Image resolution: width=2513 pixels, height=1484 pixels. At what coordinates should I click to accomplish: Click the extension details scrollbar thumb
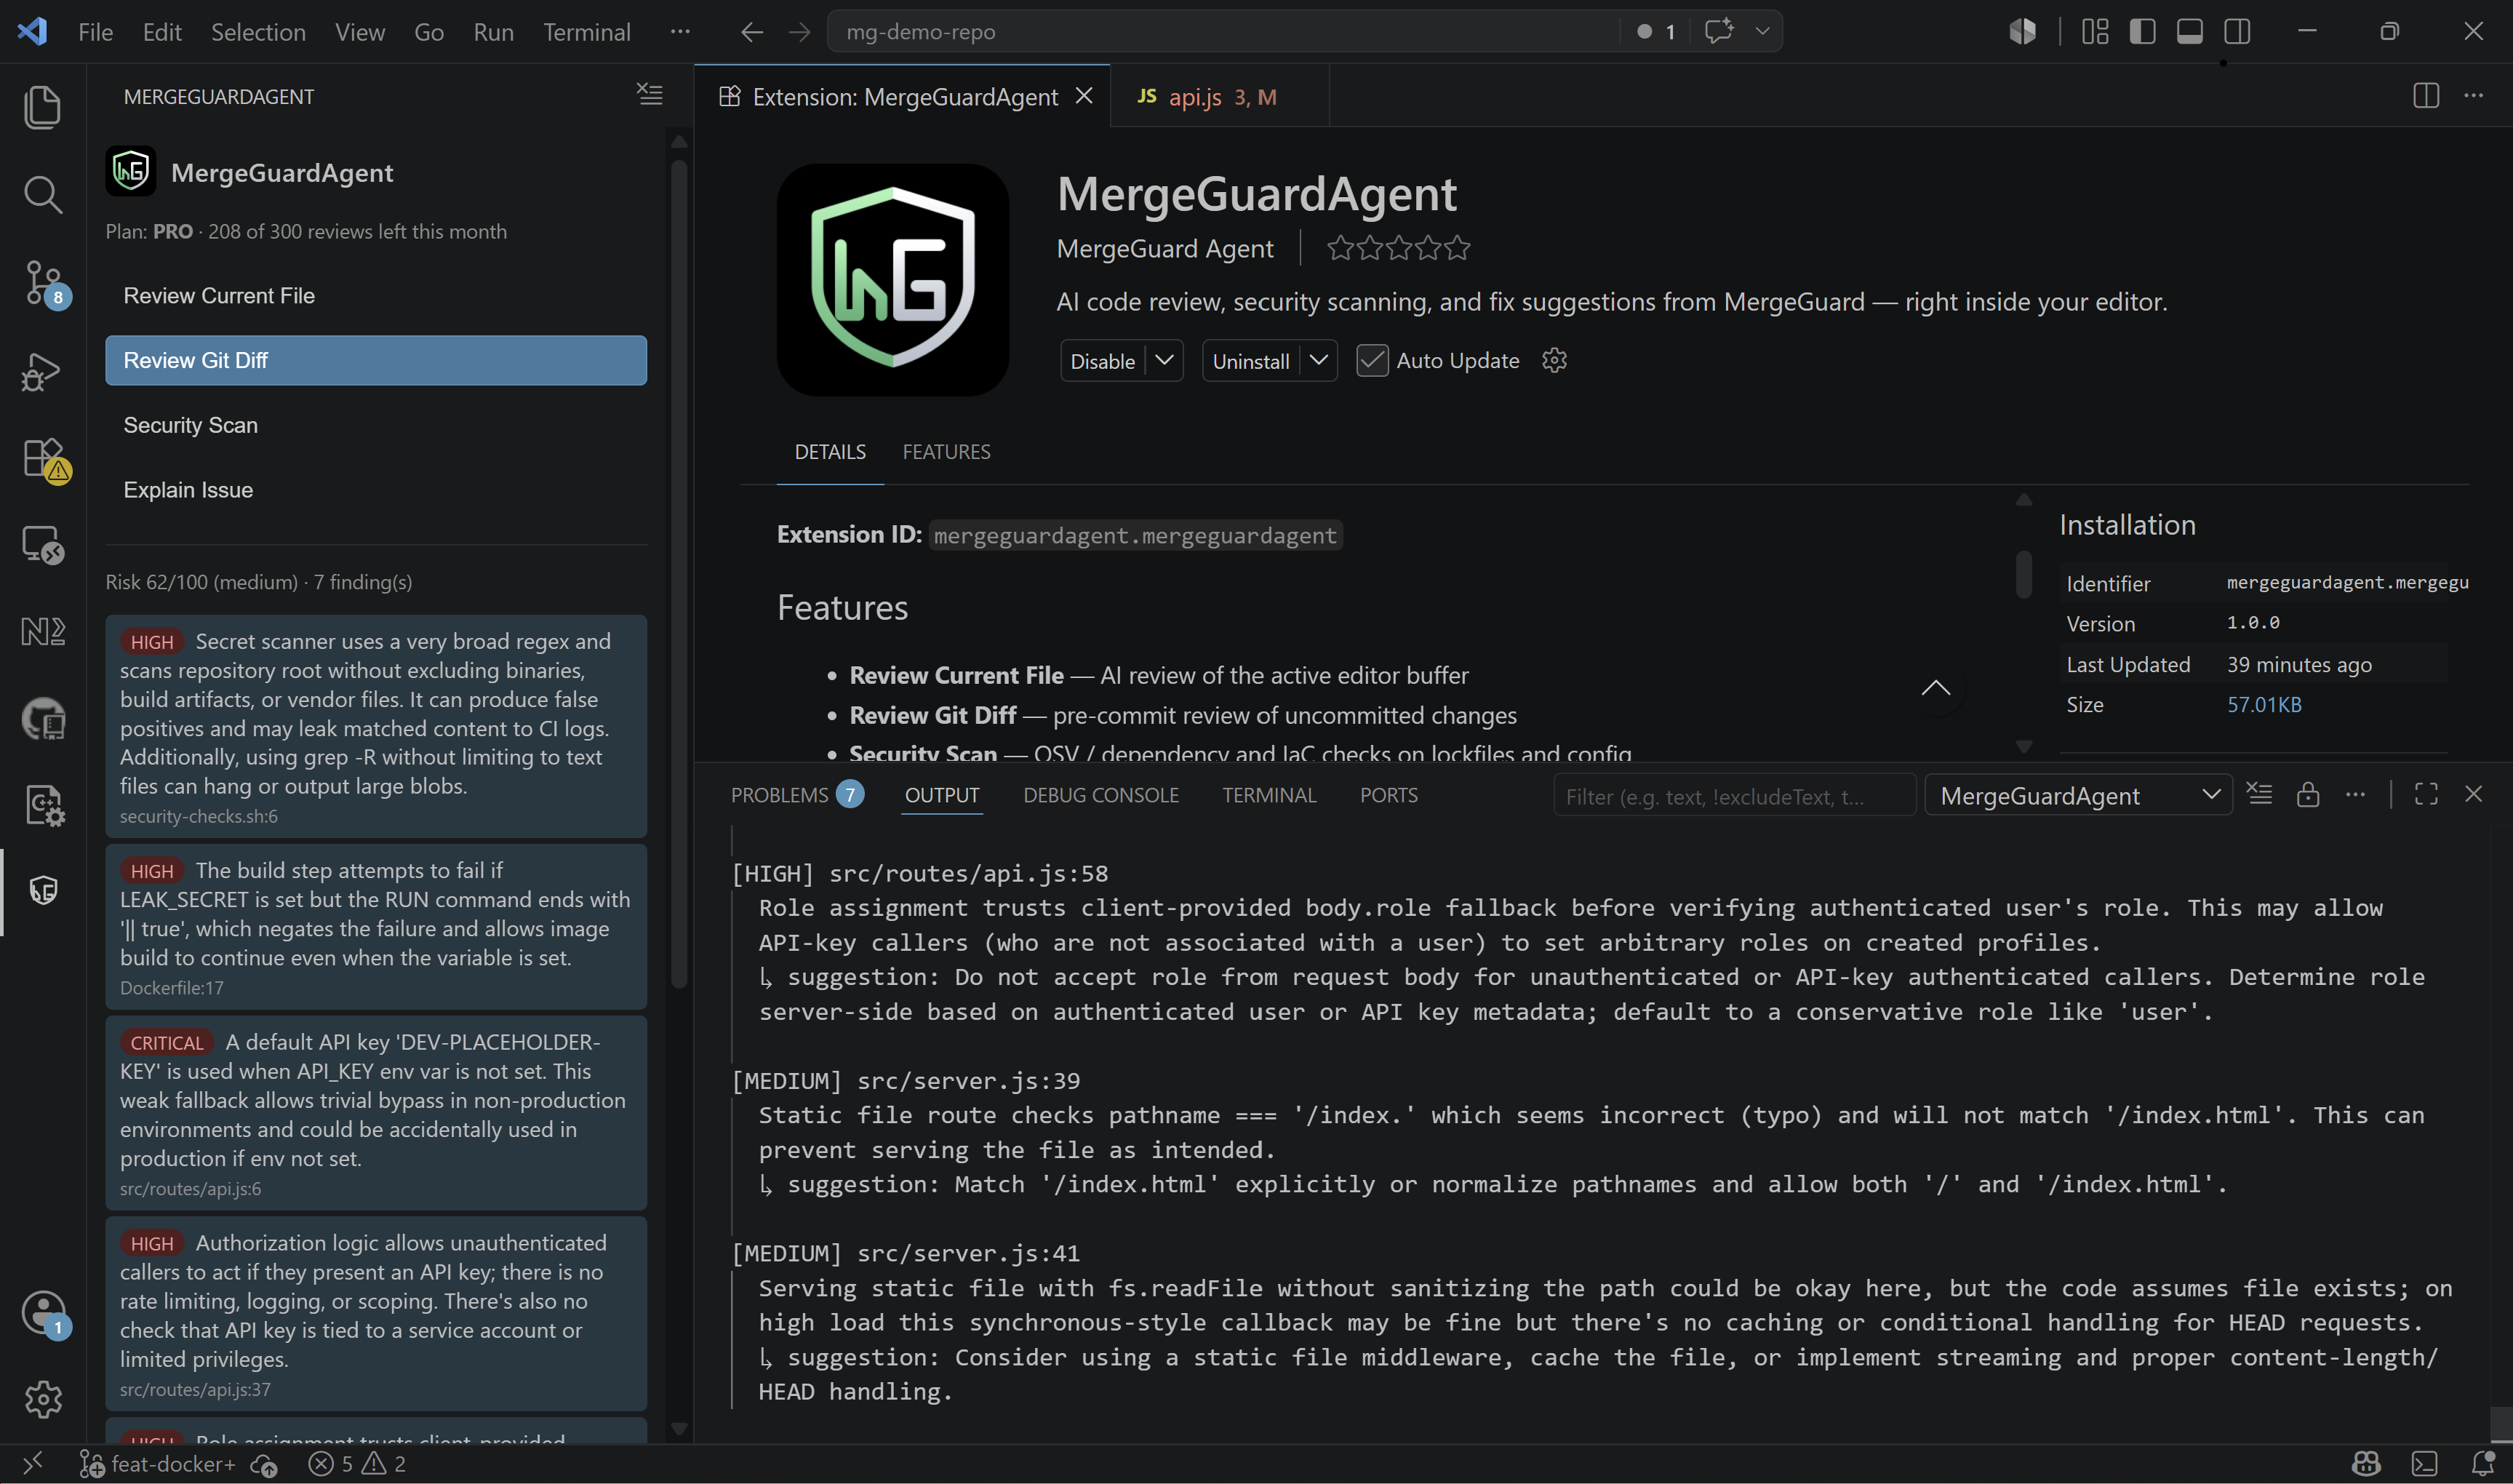click(x=2023, y=574)
